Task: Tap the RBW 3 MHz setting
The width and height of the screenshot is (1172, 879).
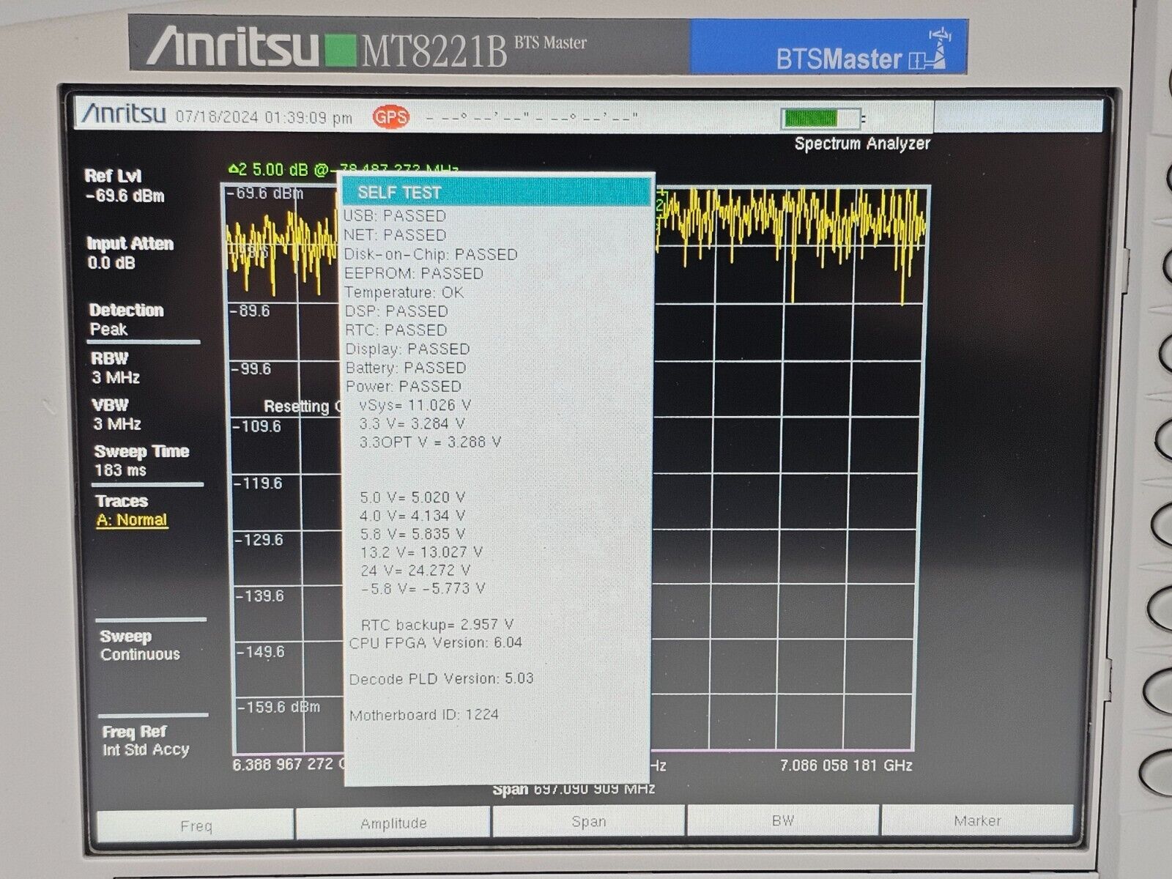Action: pos(116,368)
